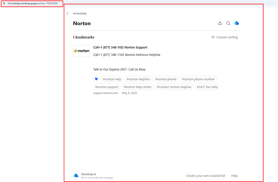Select the #norton help center tag
The height and width of the screenshot is (182, 278).
coord(138,87)
